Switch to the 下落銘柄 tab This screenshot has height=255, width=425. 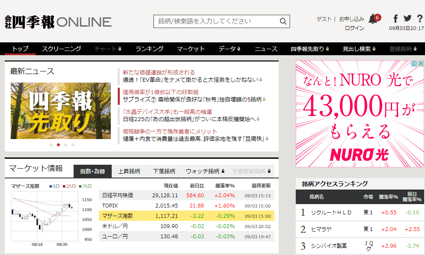point(164,171)
